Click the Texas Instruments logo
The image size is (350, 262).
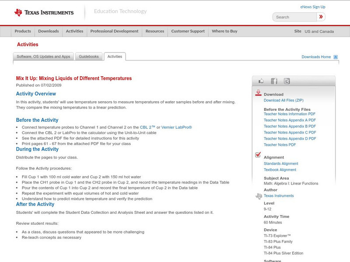pos(44,13)
